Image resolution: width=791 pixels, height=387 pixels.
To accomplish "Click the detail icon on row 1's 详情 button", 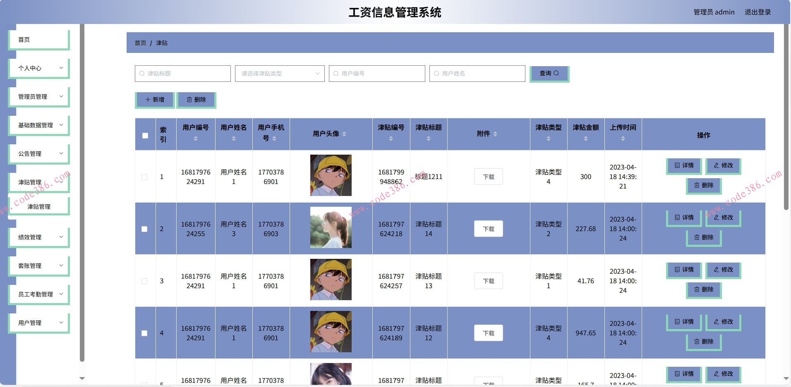I will click(x=677, y=166).
